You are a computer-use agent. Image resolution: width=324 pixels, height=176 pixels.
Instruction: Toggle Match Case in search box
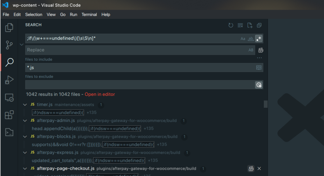243,39
